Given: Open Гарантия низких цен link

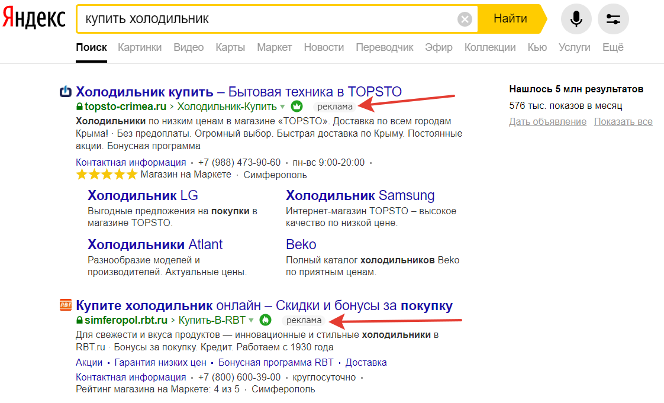Looking at the screenshot, I should point(160,362).
